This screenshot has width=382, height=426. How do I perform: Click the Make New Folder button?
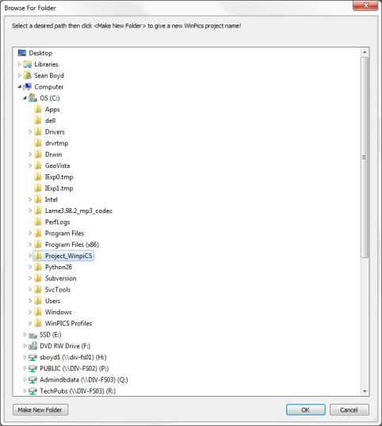[40, 409]
